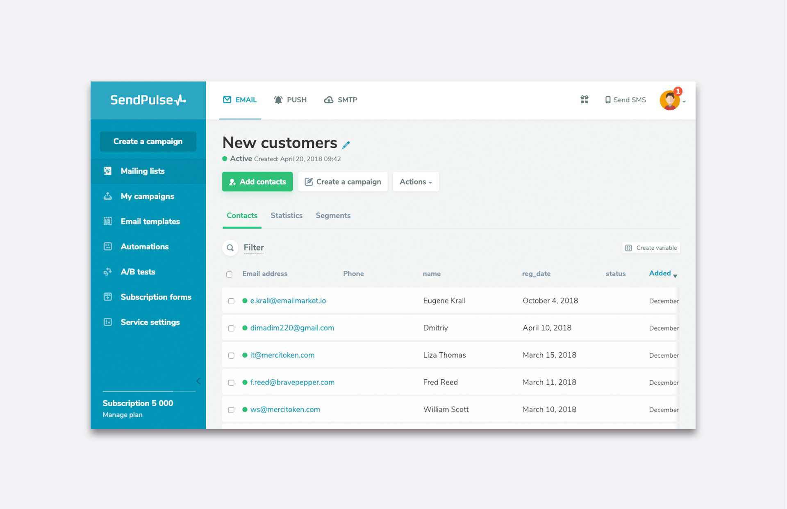Click the green Add contacts button
787x509 pixels.
(257, 182)
